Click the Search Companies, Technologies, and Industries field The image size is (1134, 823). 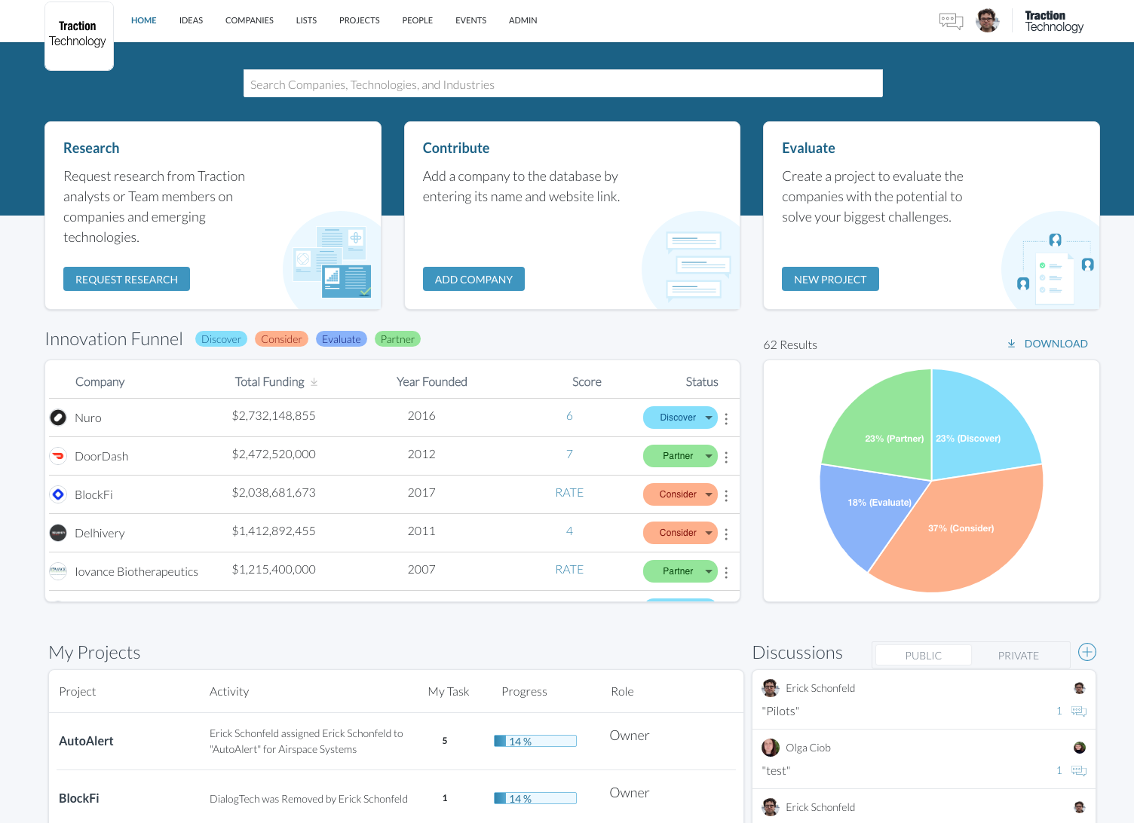563,84
